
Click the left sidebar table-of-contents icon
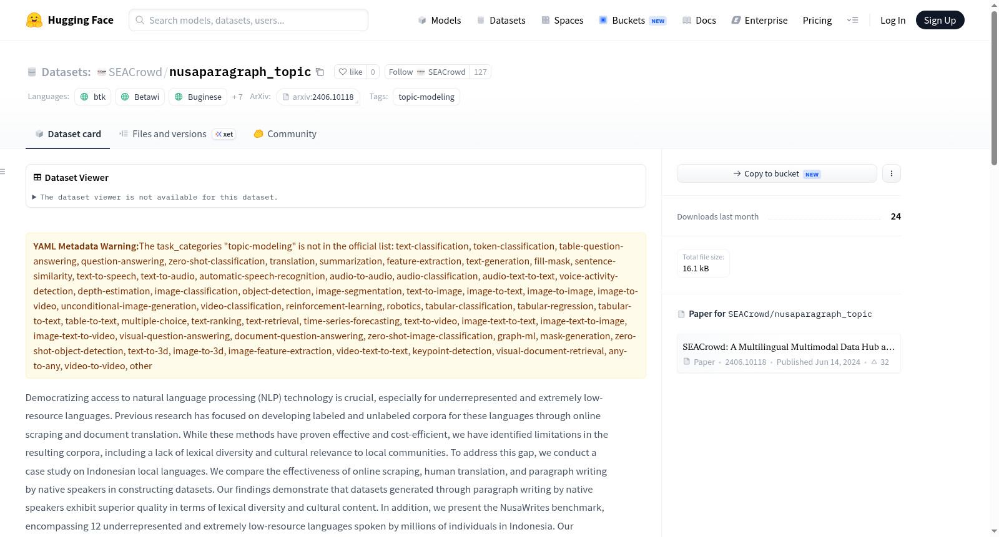click(x=2, y=172)
